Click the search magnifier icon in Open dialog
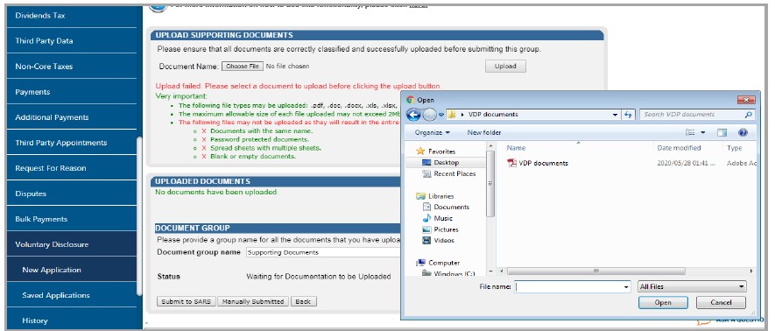The height and width of the screenshot is (331, 775). click(749, 115)
